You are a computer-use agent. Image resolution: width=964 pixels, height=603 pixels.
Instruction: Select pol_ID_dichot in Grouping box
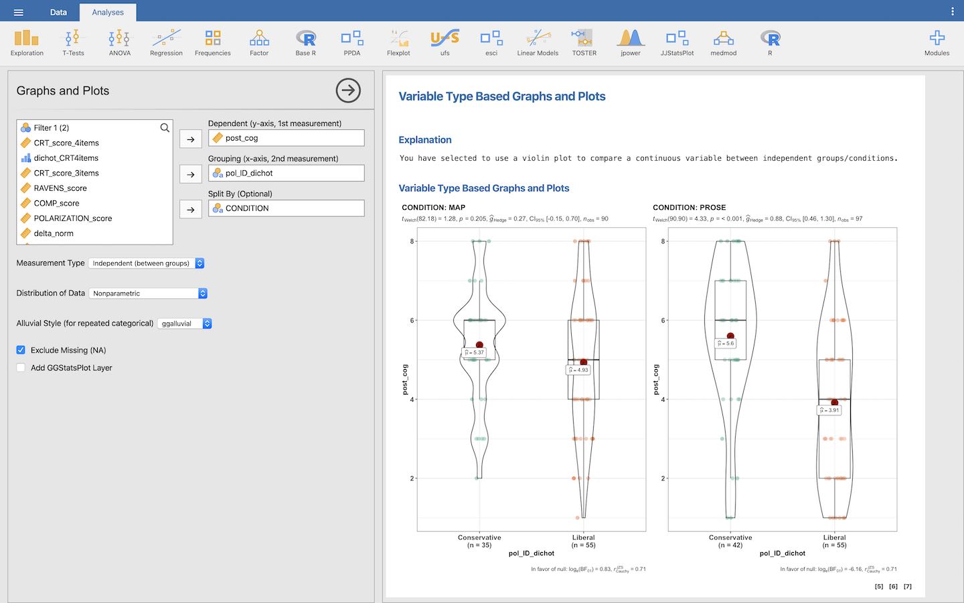[286, 173]
